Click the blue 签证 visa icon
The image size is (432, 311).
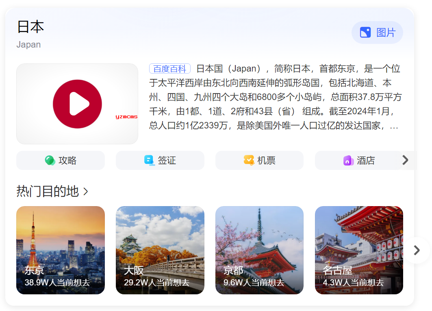coord(150,161)
